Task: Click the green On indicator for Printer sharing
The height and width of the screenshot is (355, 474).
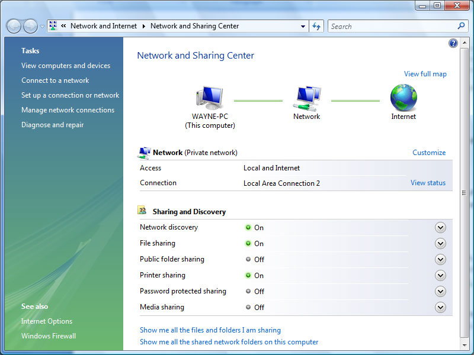Action: (x=248, y=275)
